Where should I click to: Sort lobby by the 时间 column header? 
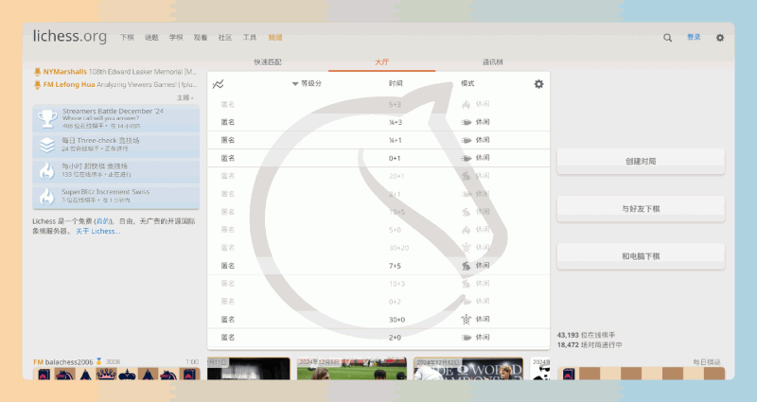(396, 83)
